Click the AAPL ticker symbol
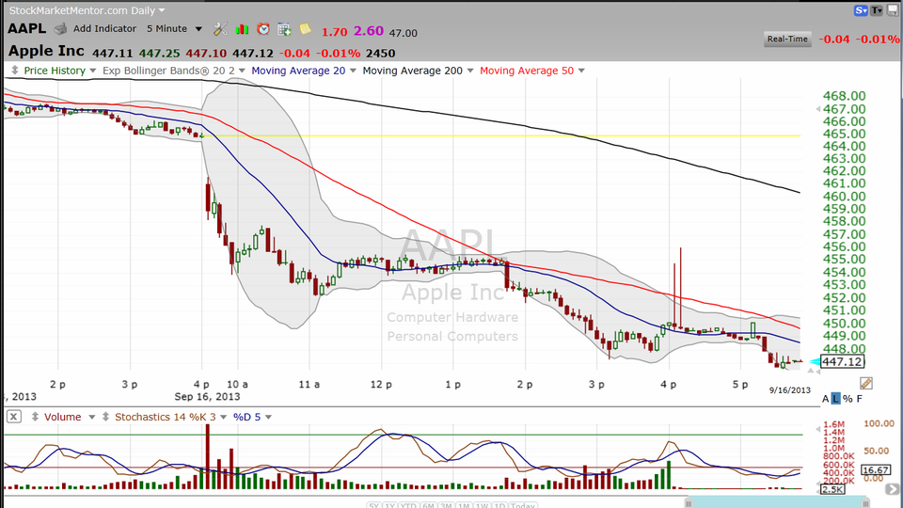 coord(27,29)
